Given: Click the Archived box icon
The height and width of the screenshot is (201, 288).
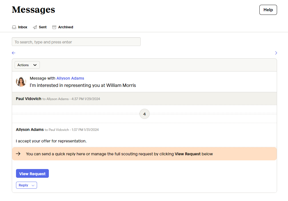Looking at the screenshot, I should (x=54, y=27).
